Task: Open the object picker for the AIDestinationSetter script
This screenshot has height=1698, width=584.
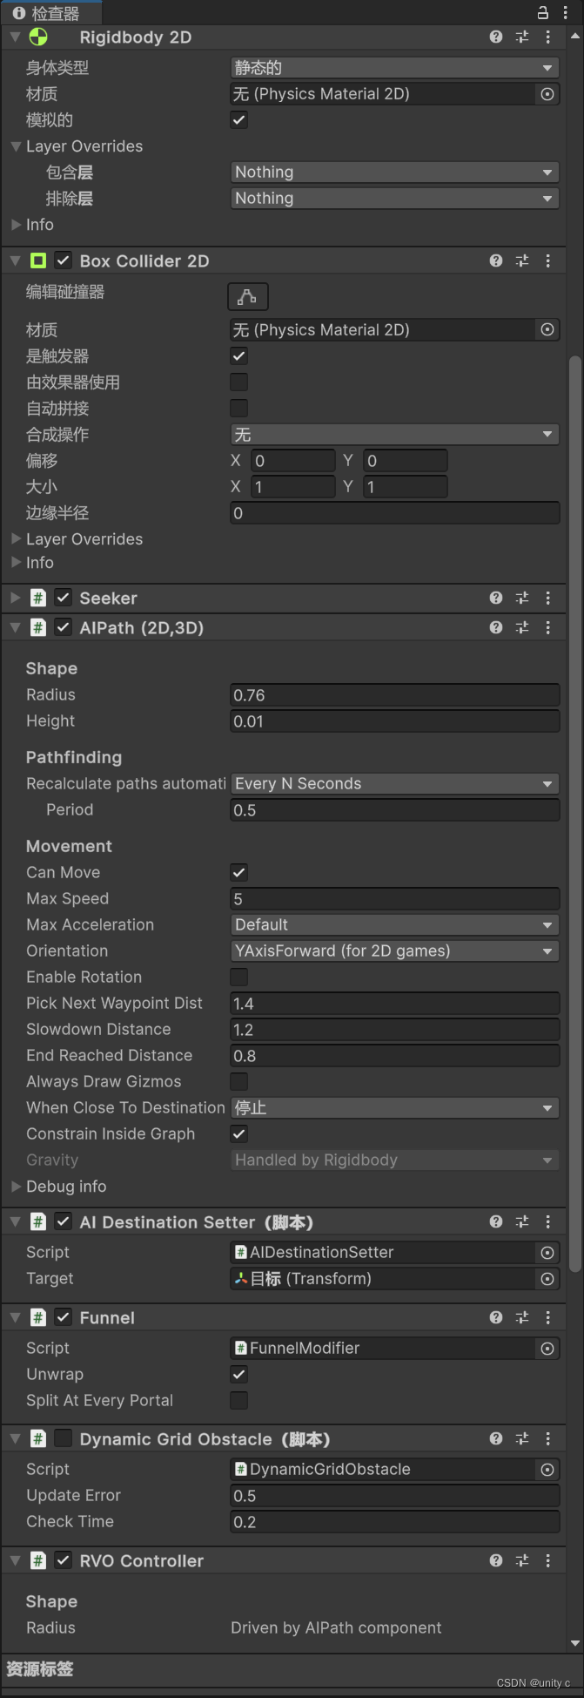Action: pos(547,1252)
